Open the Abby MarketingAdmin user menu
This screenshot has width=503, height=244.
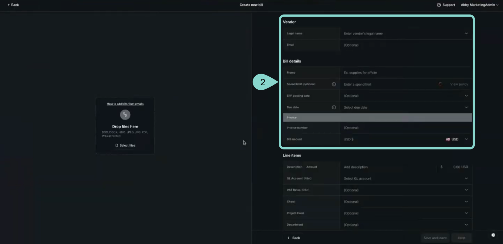(479, 5)
